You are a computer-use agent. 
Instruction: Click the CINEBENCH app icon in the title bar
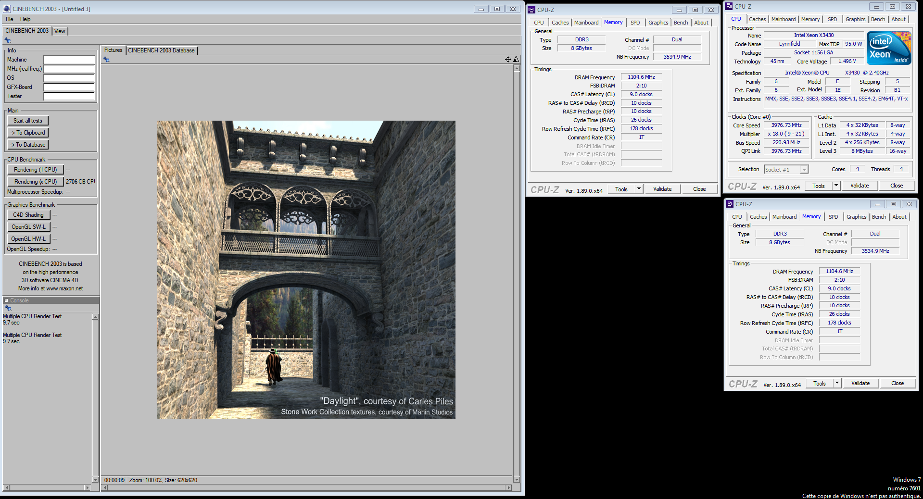tap(7, 9)
